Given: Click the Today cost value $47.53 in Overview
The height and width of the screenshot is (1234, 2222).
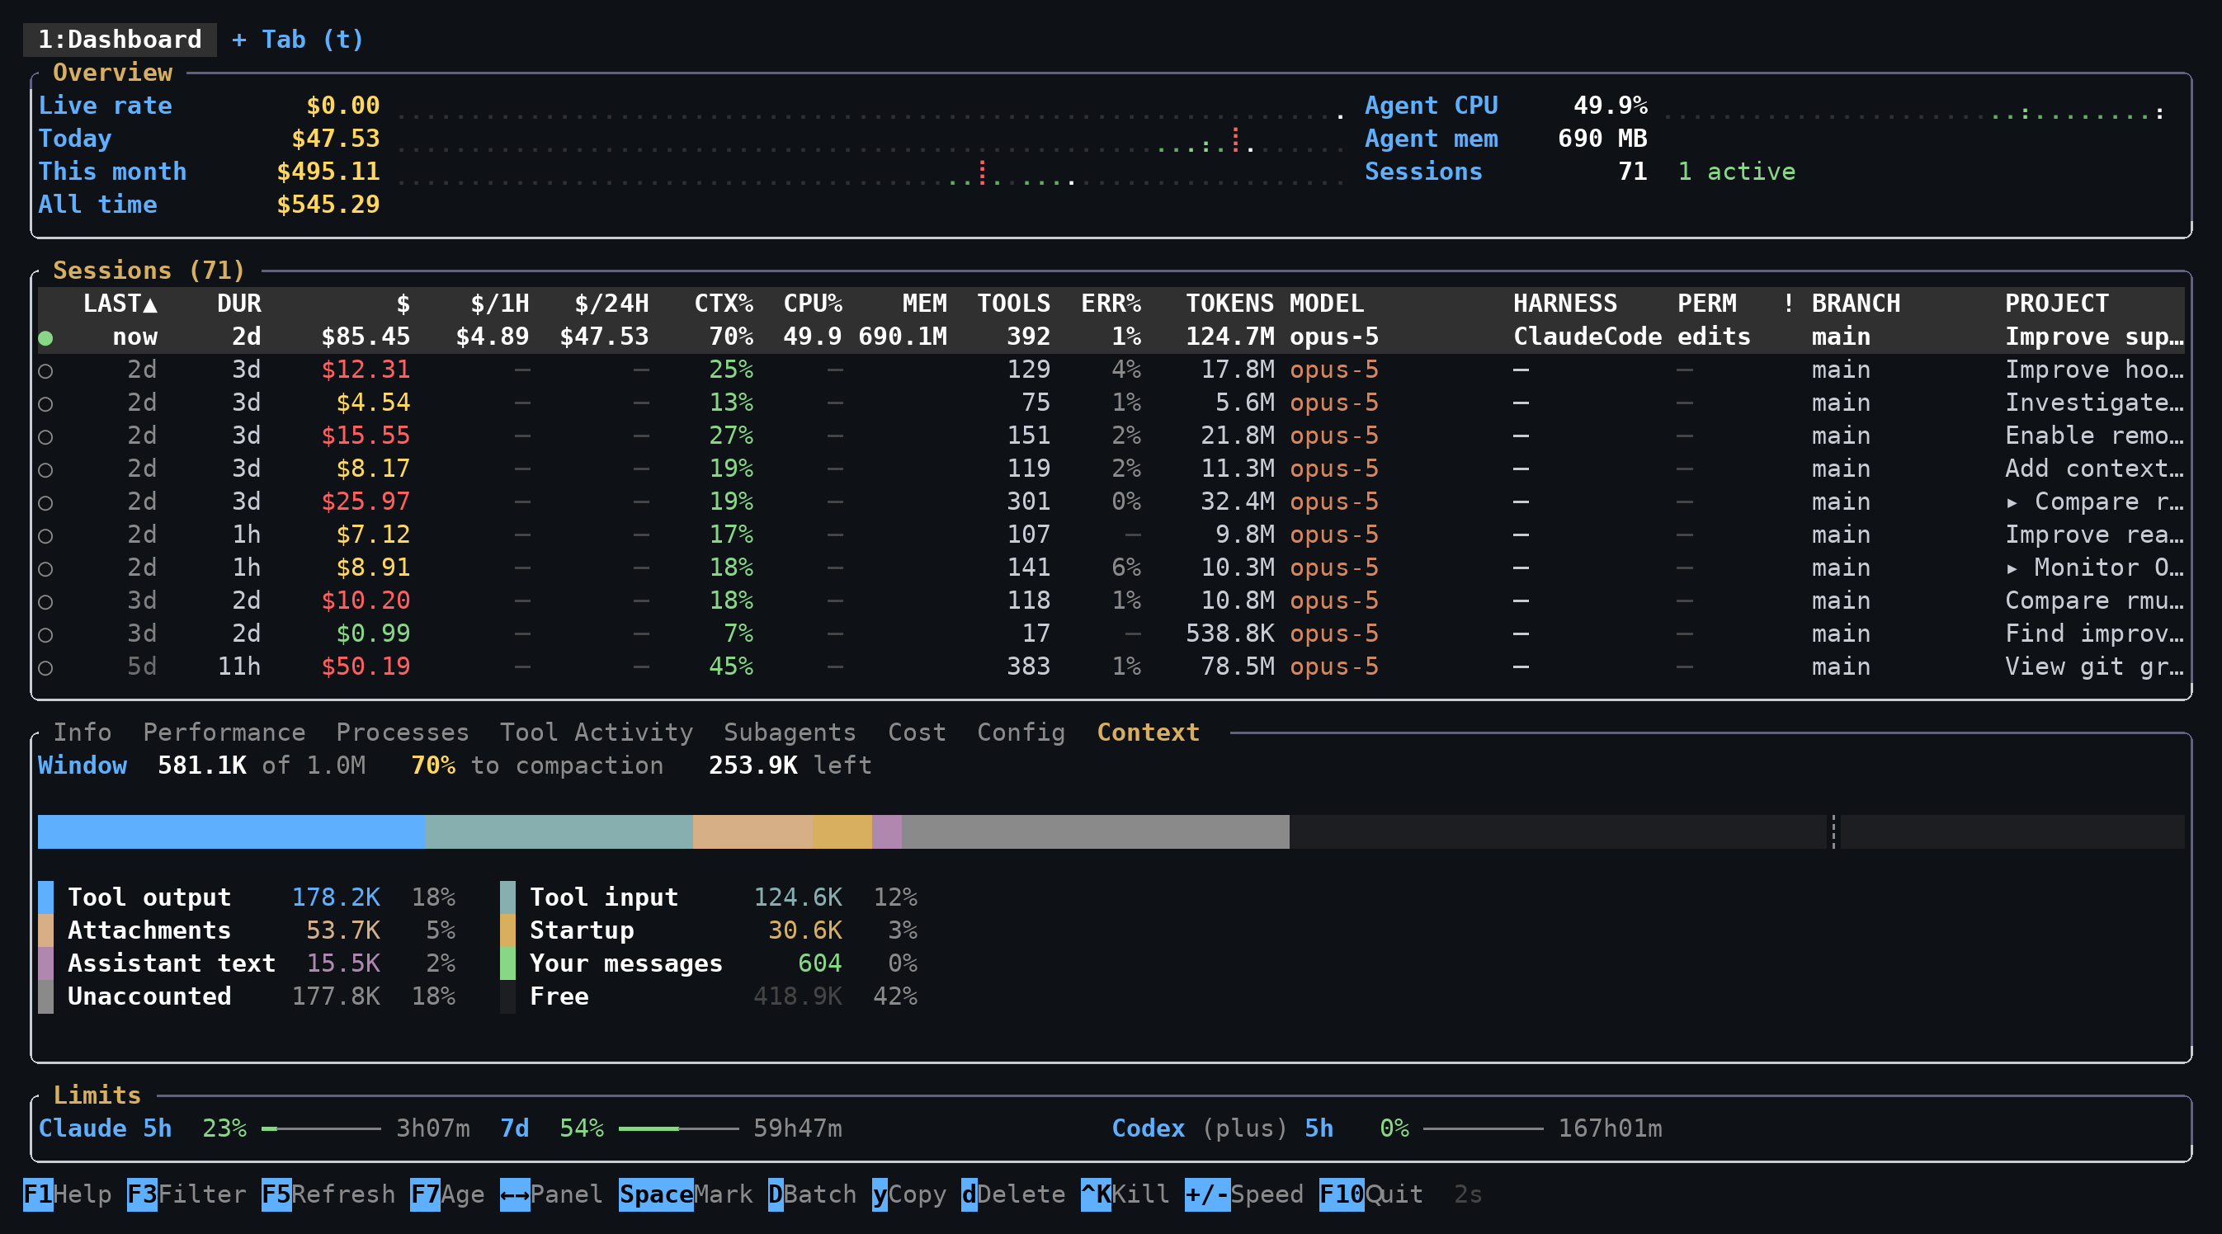Looking at the screenshot, I should coord(336,139).
